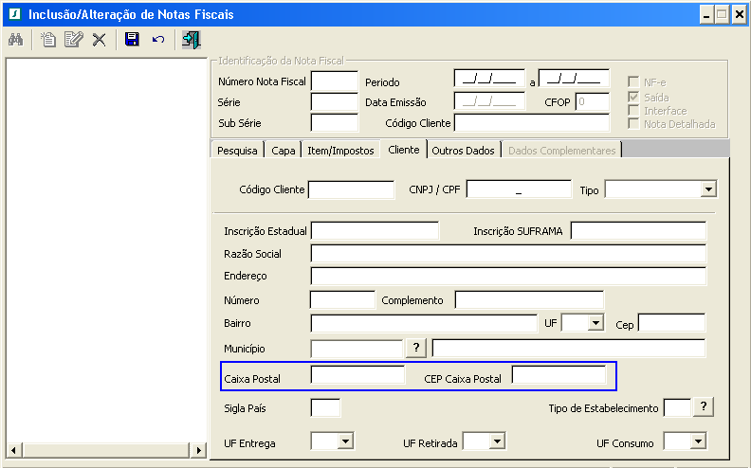The height and width of the screenshot is (468, 751).
Task: Click the question mark beside Município
Action: pos(416,348)
